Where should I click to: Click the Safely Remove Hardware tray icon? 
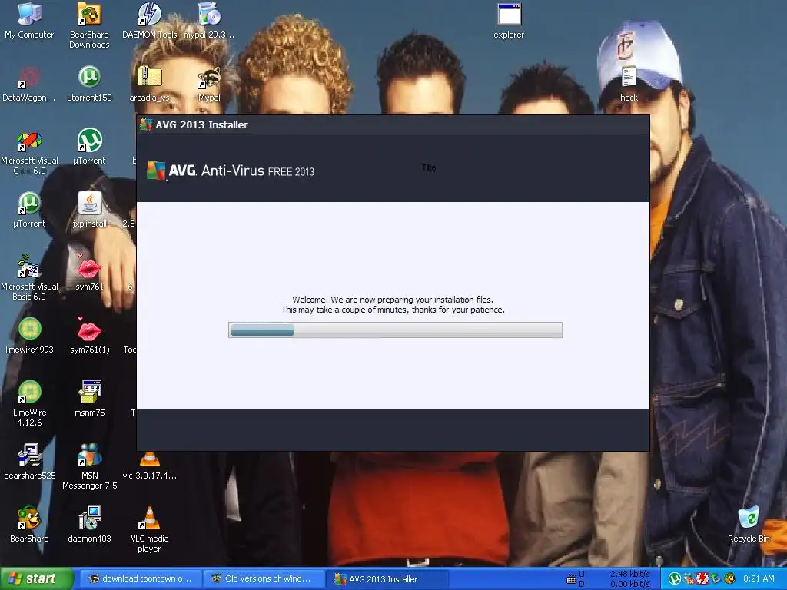pyautogui.click(x=716, y=578)
